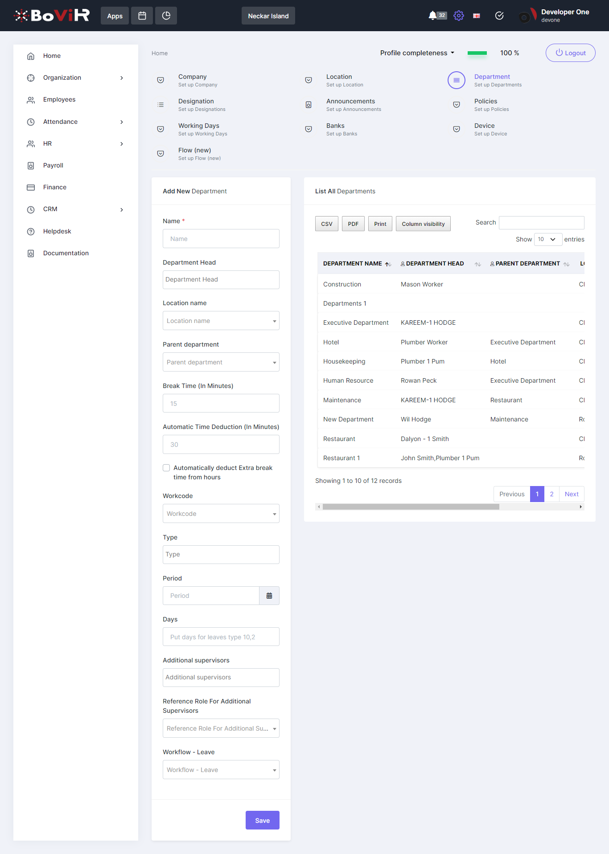Click the language flag icon

(x=477, y=16)
